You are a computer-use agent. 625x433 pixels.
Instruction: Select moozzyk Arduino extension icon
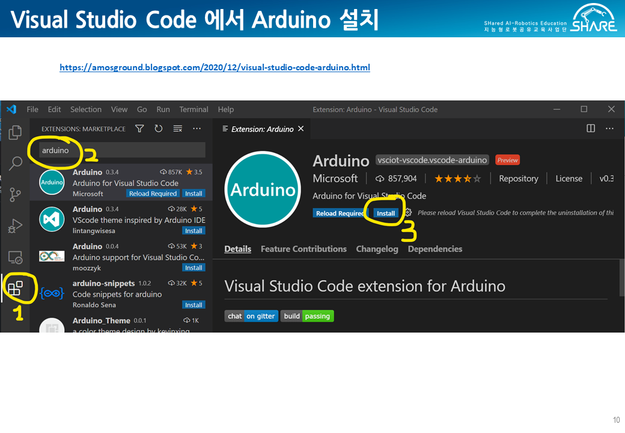52,256
